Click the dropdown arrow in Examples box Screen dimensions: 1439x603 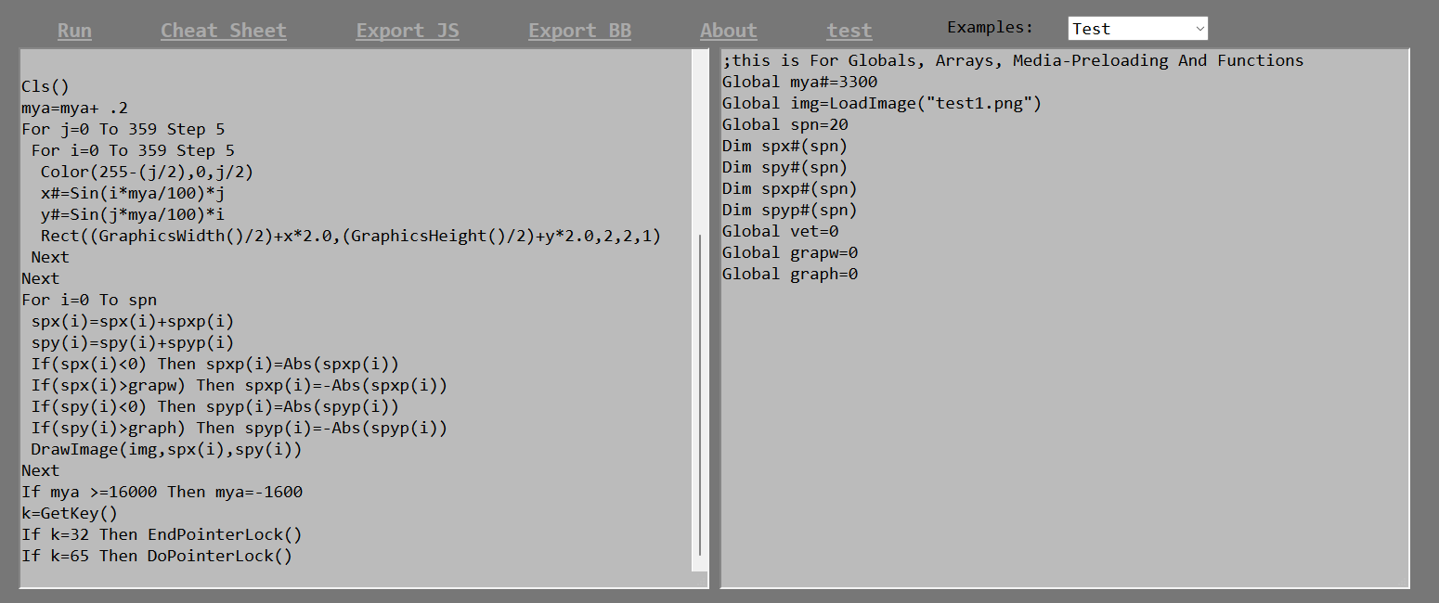click(1199, 29)
